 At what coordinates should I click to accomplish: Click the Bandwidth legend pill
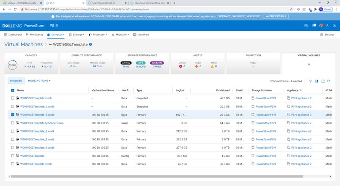[157, 63]
